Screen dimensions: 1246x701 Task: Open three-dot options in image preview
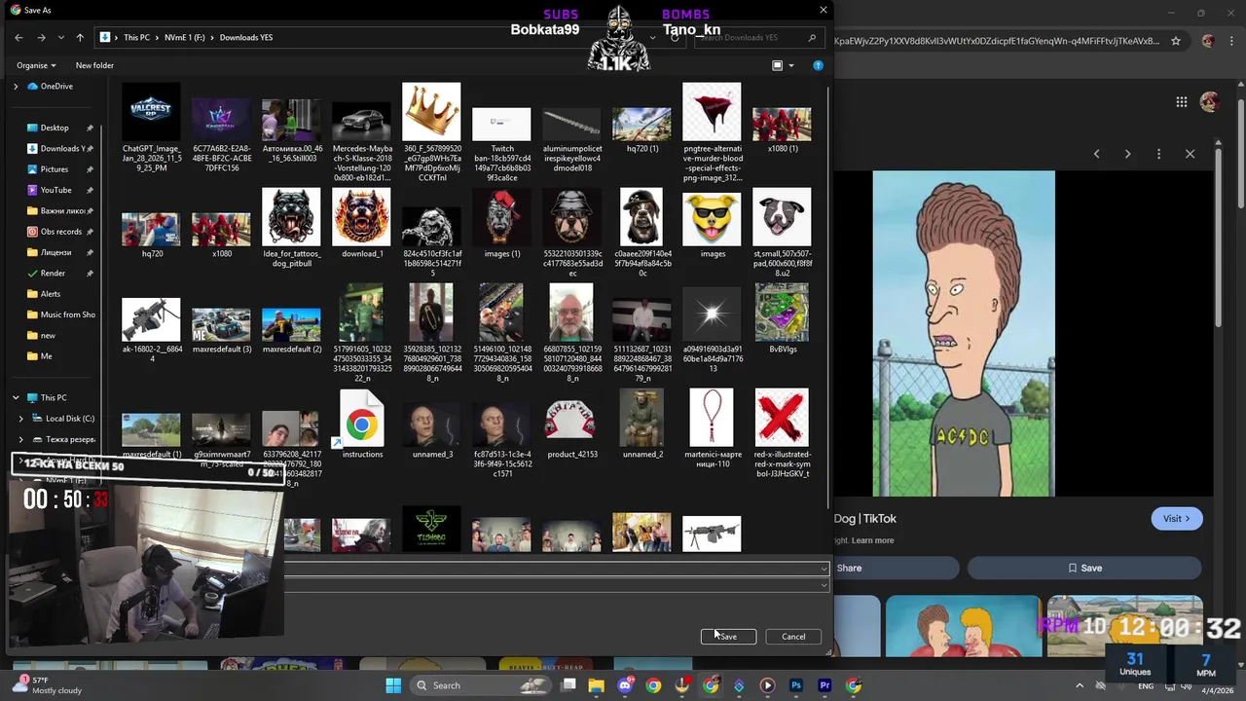(x=1158, y=154)
